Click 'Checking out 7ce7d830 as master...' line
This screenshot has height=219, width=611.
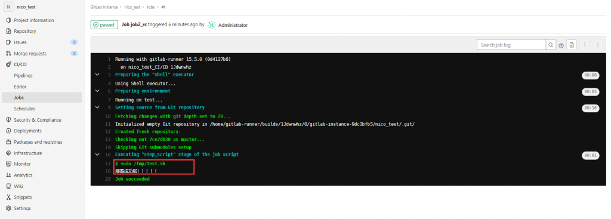point(160,140)
